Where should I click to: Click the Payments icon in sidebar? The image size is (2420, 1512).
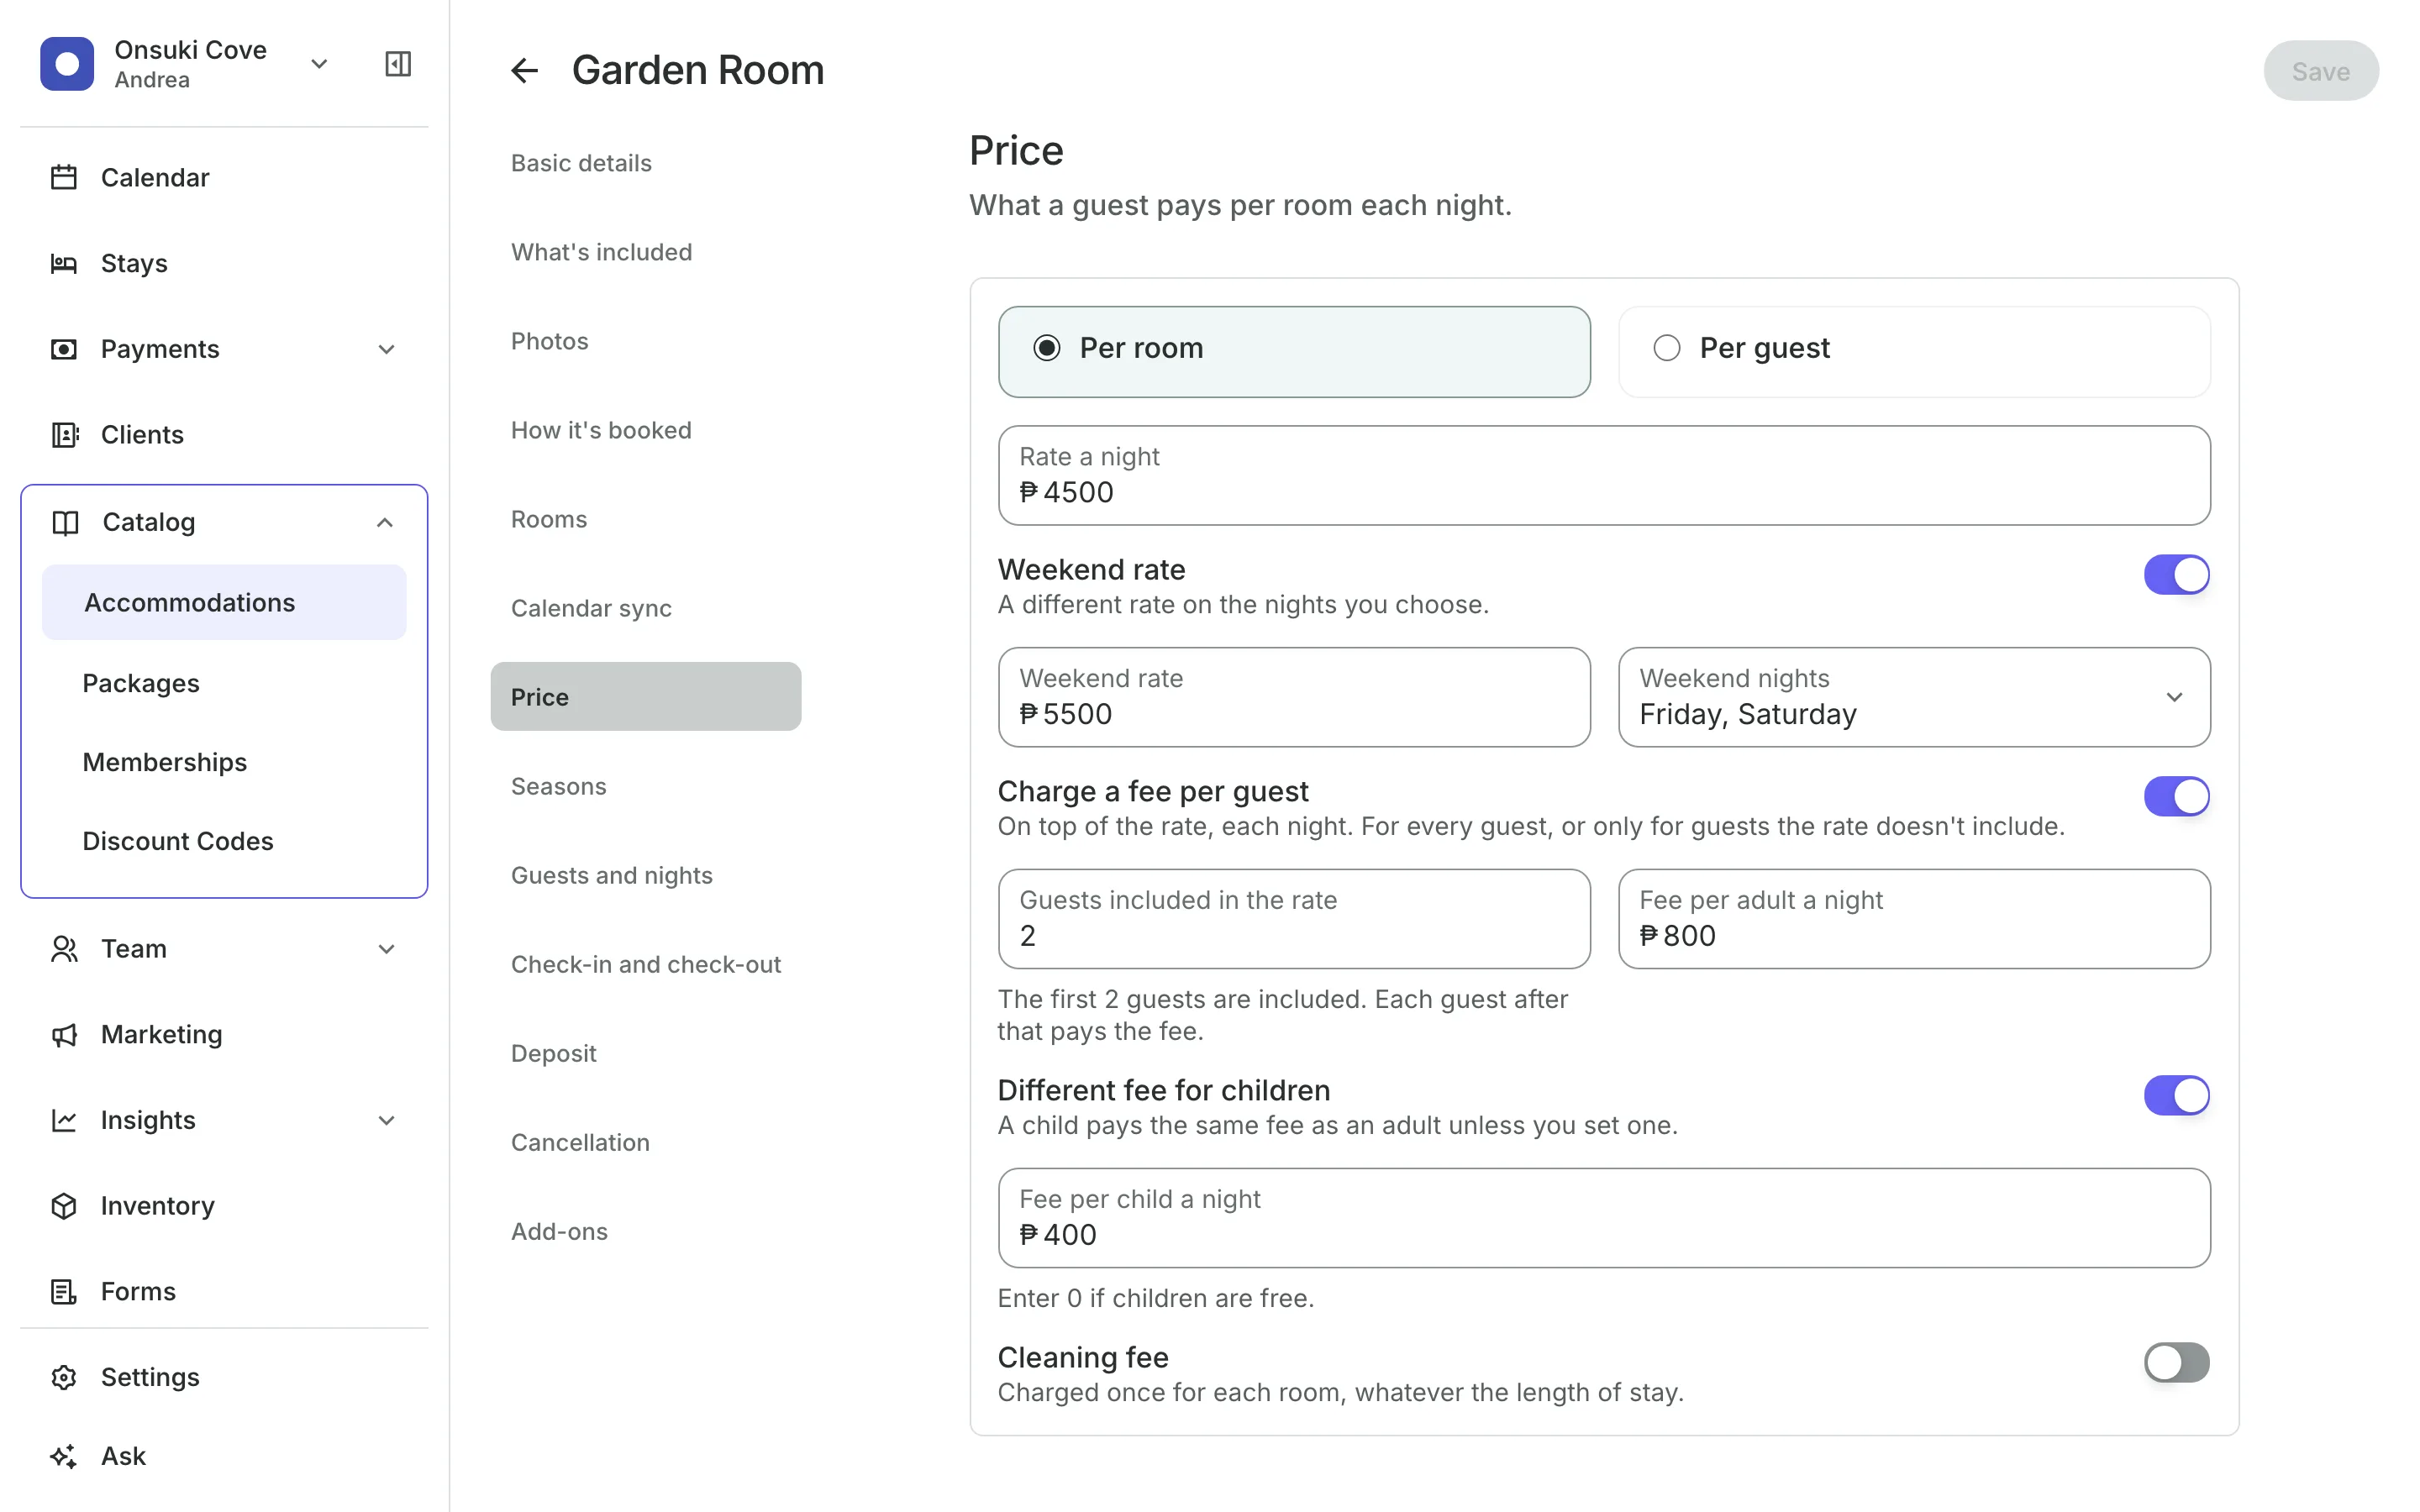point(64,349)
